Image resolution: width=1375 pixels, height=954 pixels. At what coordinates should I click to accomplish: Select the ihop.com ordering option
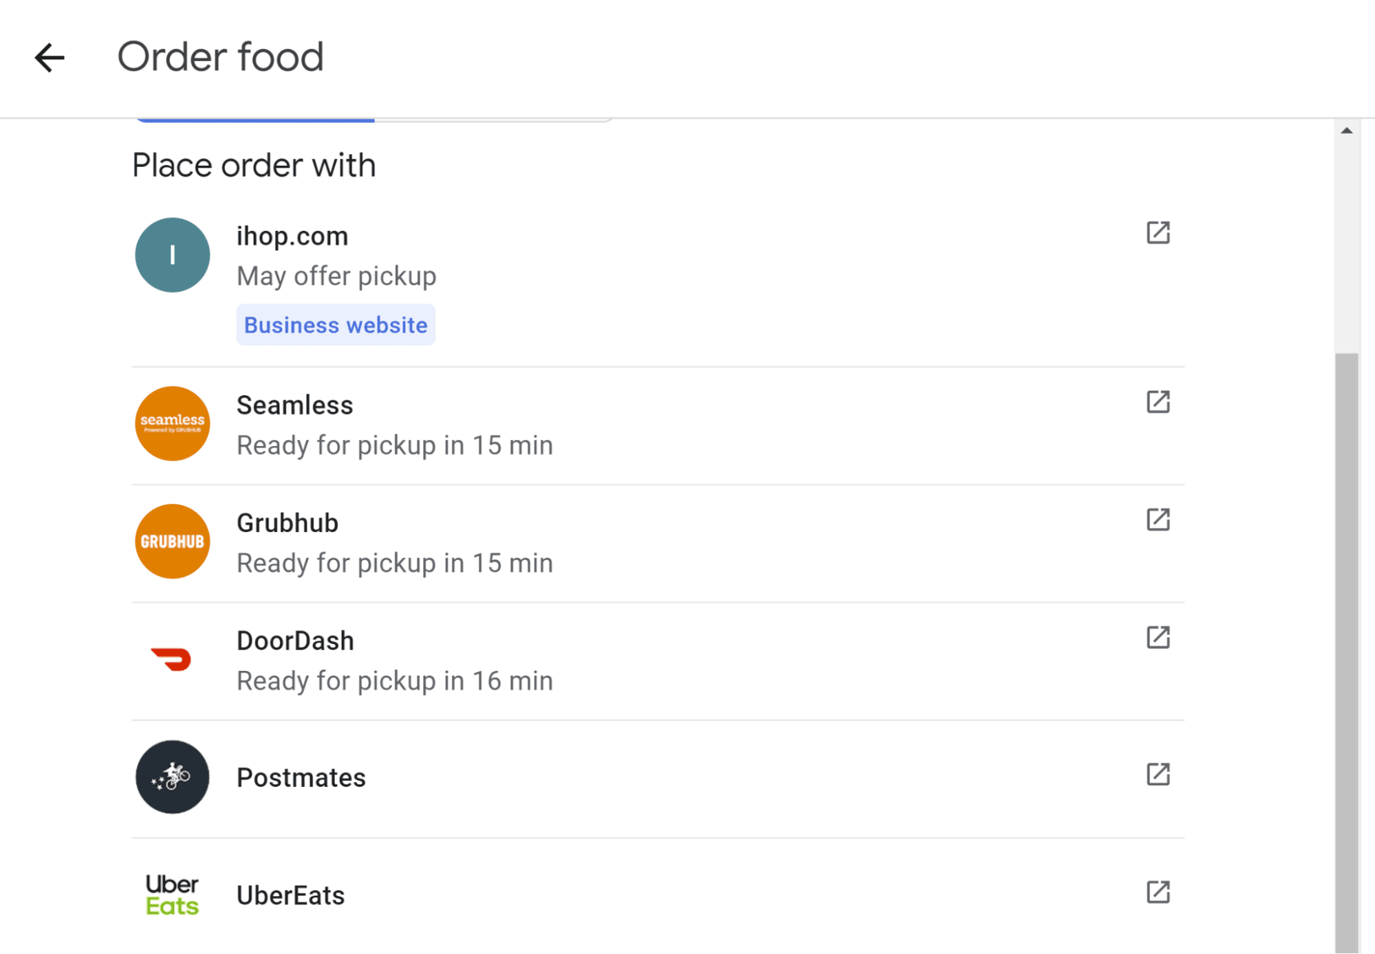pos(292,236)
